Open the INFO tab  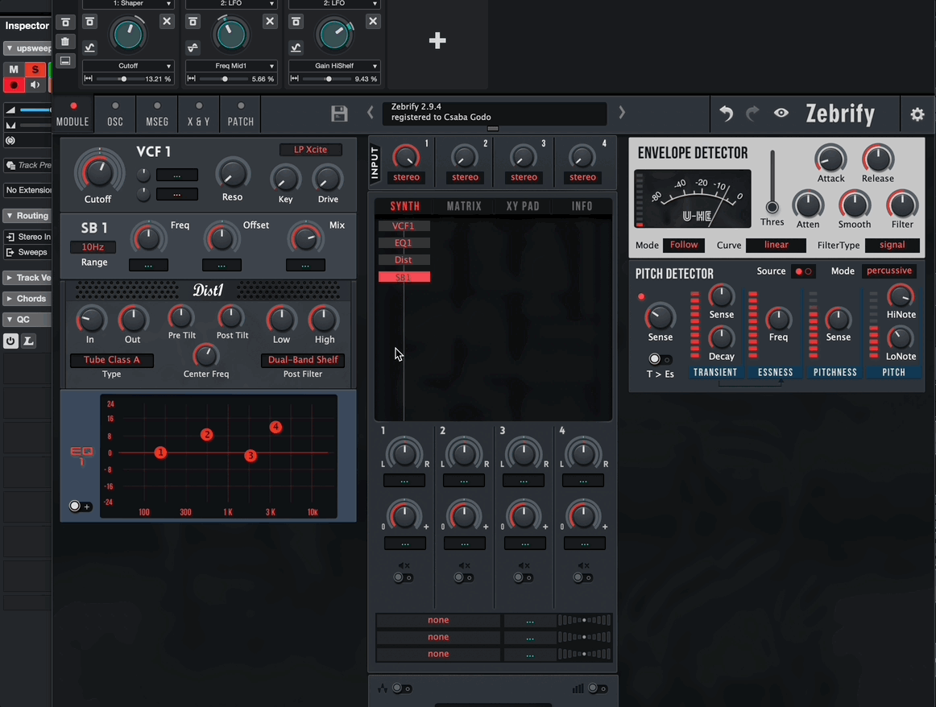click(582, 206)
